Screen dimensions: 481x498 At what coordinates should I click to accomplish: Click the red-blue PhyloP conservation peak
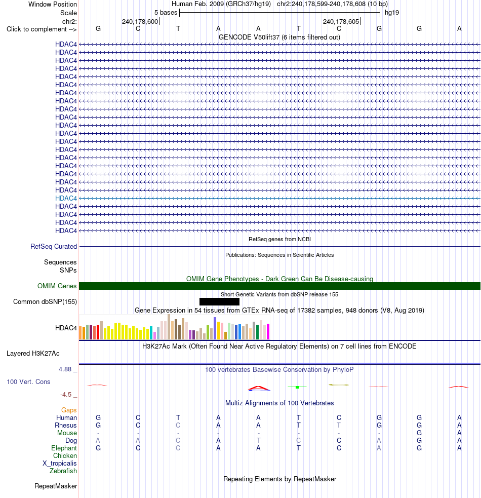(259, 388)
